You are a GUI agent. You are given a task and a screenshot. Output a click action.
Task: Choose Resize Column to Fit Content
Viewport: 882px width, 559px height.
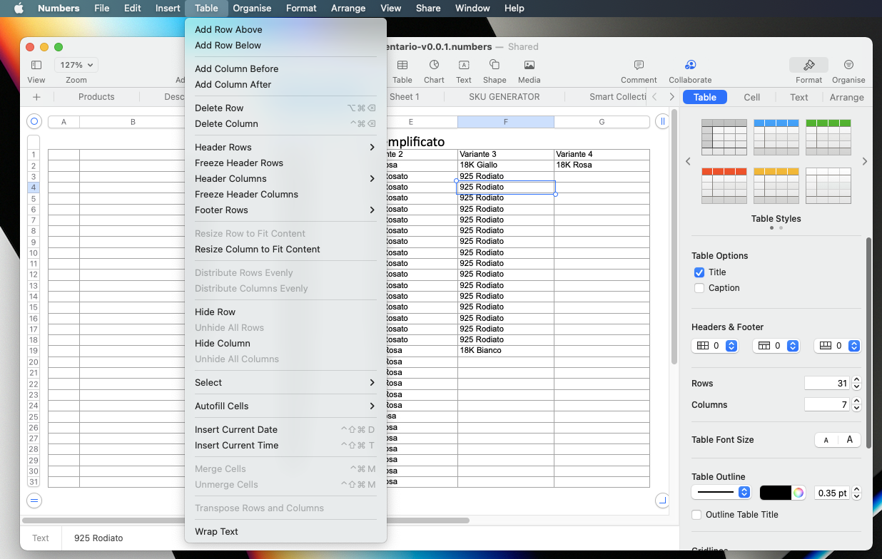tap(285, 250)
